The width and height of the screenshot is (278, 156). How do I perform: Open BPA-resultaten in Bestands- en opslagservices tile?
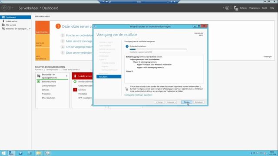pyautogui.click(x=49, y=98)
